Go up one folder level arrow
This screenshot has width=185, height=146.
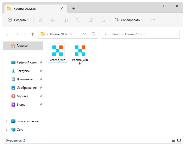pos(32,34)
